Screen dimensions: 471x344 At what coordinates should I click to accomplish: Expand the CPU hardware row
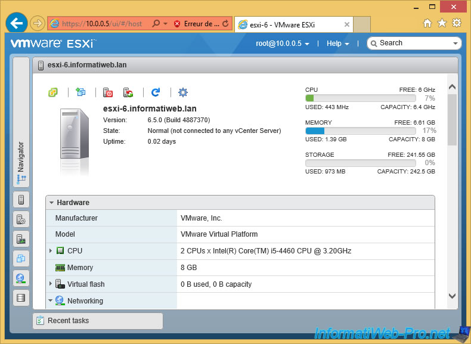(x=51, y=250)
